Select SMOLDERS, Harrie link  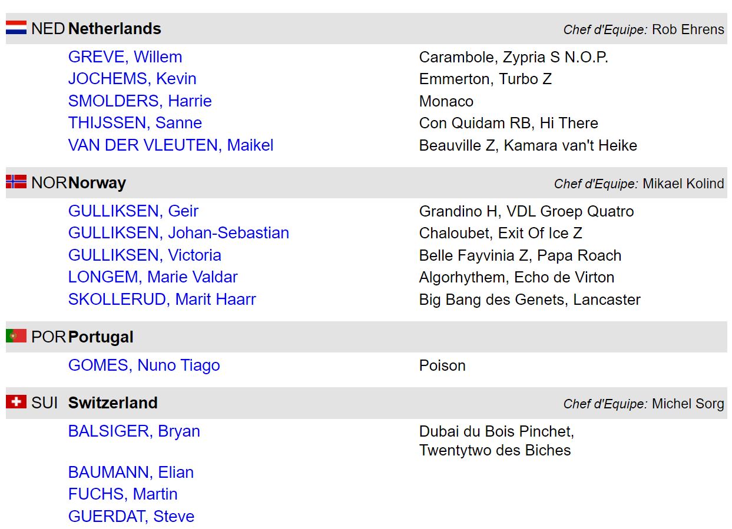140,101
